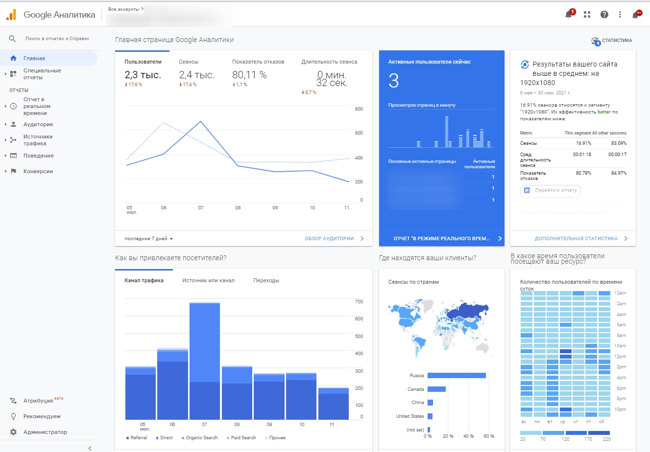Click the Администратор label in sidebar

[x=45, y=432]
